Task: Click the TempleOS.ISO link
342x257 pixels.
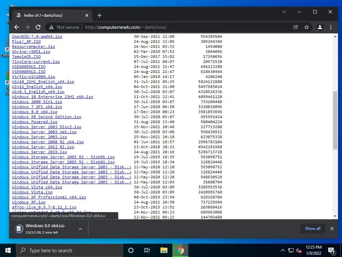Action: click(x=26, y=57)
